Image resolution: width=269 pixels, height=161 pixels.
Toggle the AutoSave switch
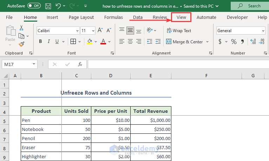pyautogui.click(x=33, y=6)
